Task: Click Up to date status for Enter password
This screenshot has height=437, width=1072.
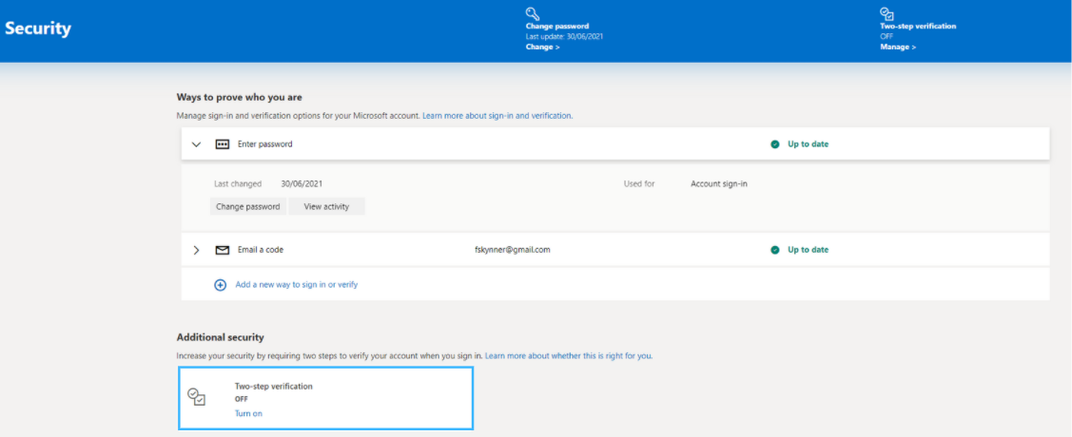Action: (x=809, y=144)
